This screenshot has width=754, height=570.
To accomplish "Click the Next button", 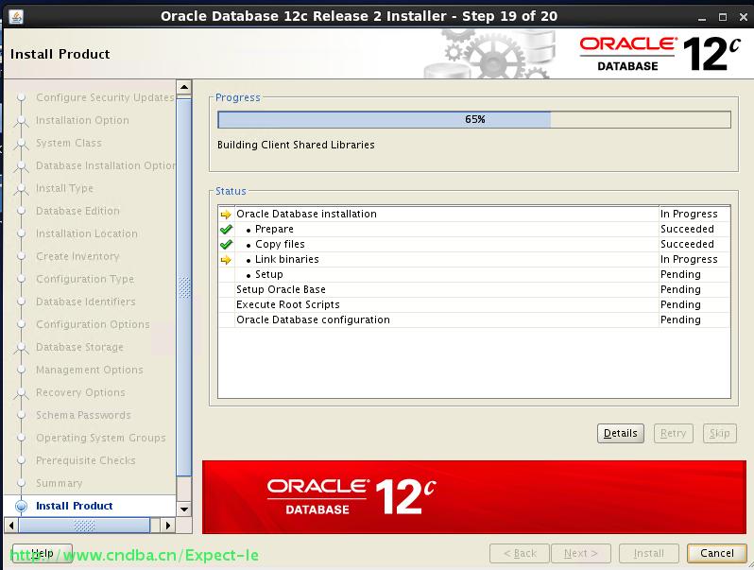I will (581, 553).
